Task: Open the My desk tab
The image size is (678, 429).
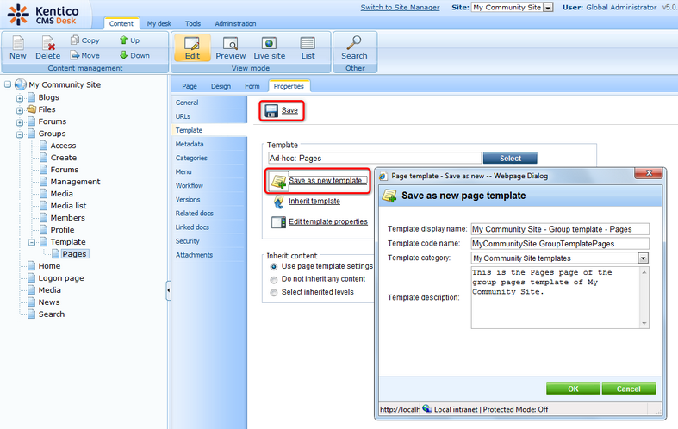Action: pyautogui.click(x=159, y=23)
